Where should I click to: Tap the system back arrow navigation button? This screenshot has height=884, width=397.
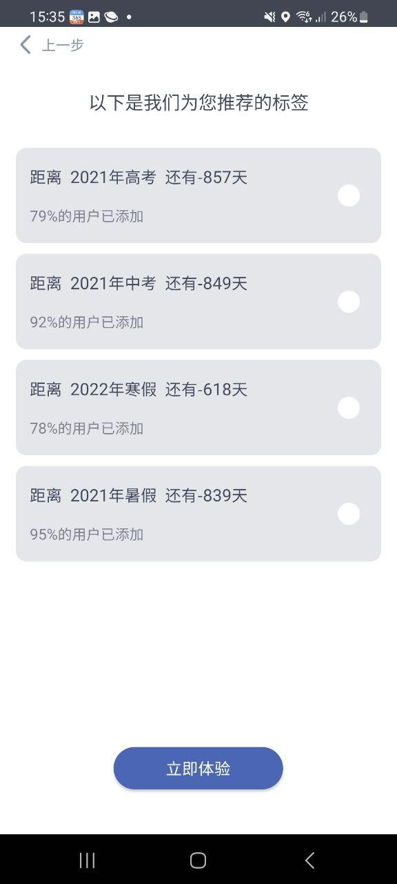point(309,860)
